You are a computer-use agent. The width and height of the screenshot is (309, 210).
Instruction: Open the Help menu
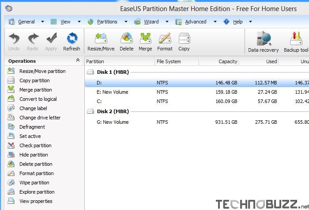[x=237, y=22]
